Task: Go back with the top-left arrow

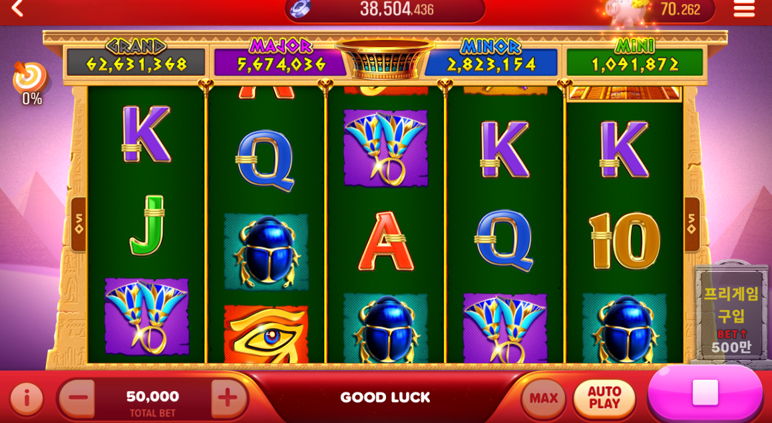Action: coord(17,9)
